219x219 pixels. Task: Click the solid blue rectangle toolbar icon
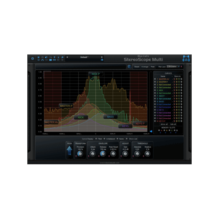click(x=50, y=60)
